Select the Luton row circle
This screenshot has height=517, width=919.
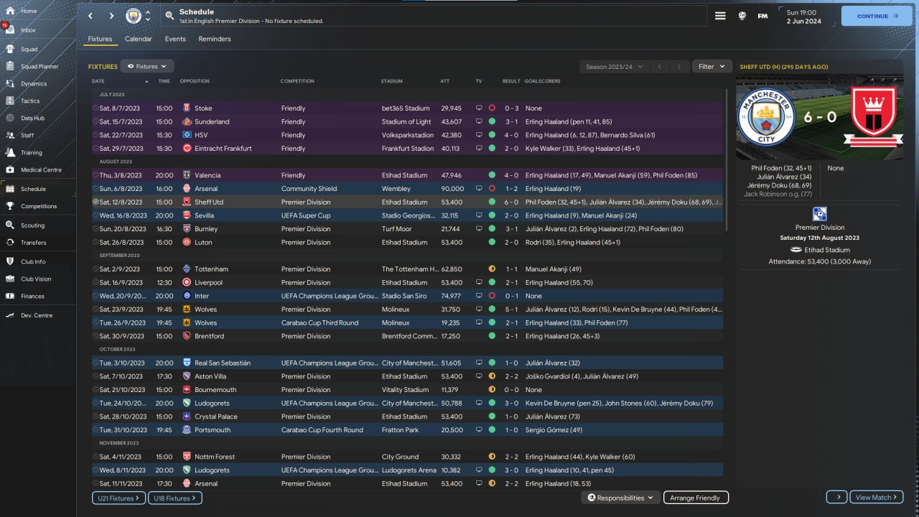tap(95, 243)
